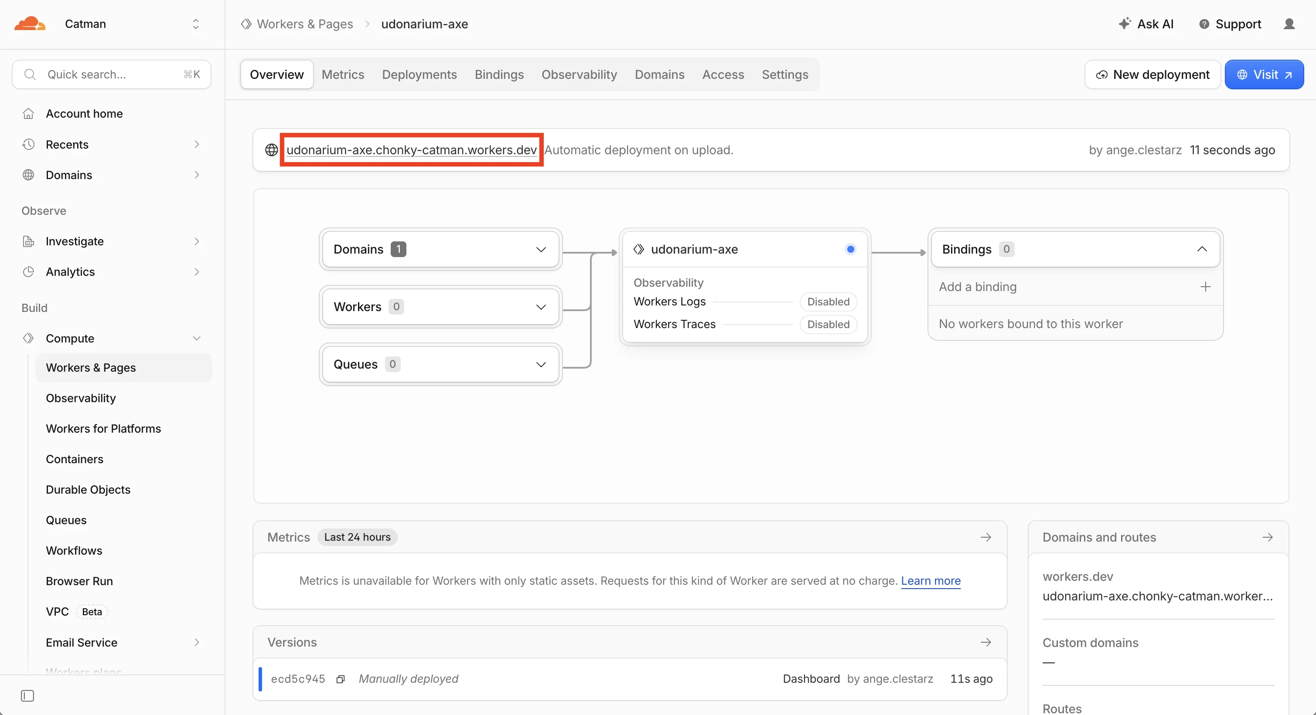Click the blue status dot on udonarium-axe
The image size is (1316, 715).
pyautogui.click(x=851, y=250)
